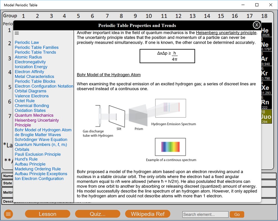Open the orange menu button at bottom left
Viewport: 278px width, 221px height.
tap(8, 214)
